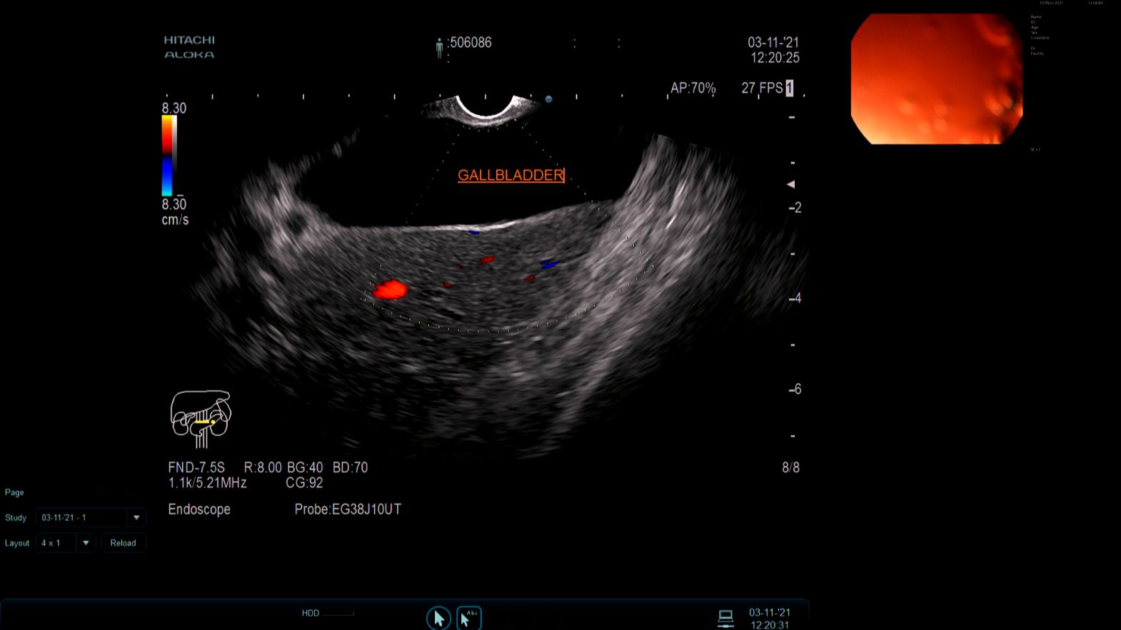Click the upper 8.30 velocity scale value
The image size is (1121, 630).
click(x=174, y=108)
